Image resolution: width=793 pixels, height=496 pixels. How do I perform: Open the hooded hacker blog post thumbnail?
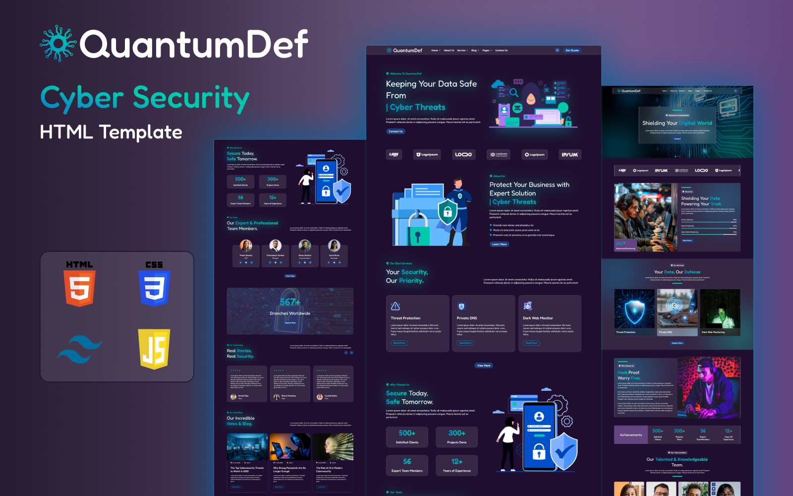pyautogui.click(x=290, y=446)
